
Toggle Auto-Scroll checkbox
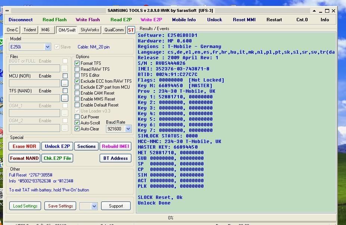[77, 123]
